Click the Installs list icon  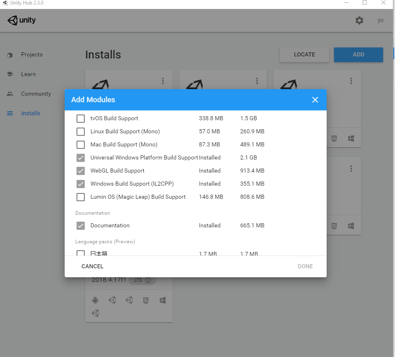(10, 113)
